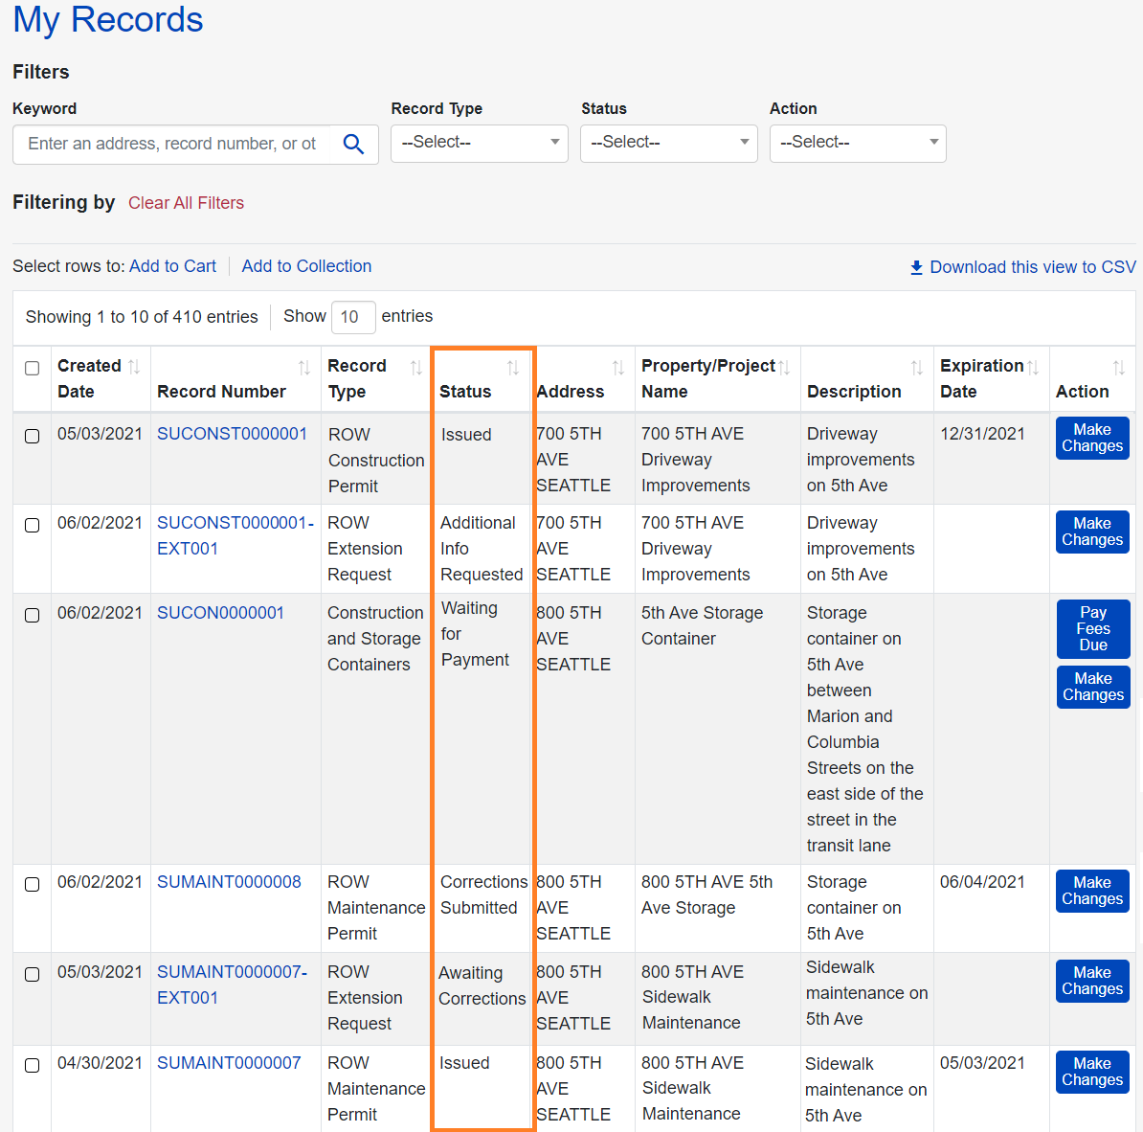Sort by Address column arrows
Image resolution: width=1143 pixels, height=1132 pixels.
pyautogui.click(x=618, y=368)
